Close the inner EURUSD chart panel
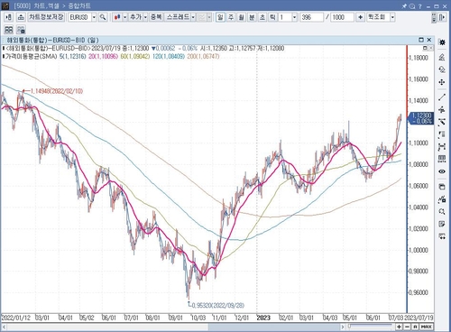This screenshot has height=332, width=451. pos(429,40)
